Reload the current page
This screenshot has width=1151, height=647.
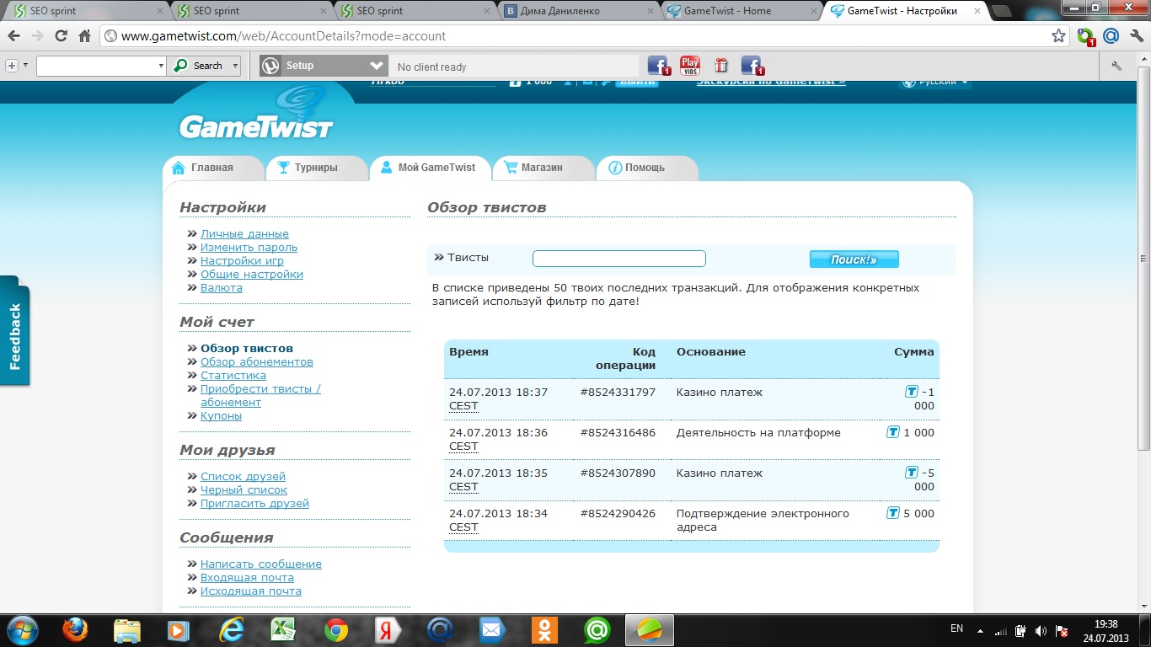(x=61, y=36)
